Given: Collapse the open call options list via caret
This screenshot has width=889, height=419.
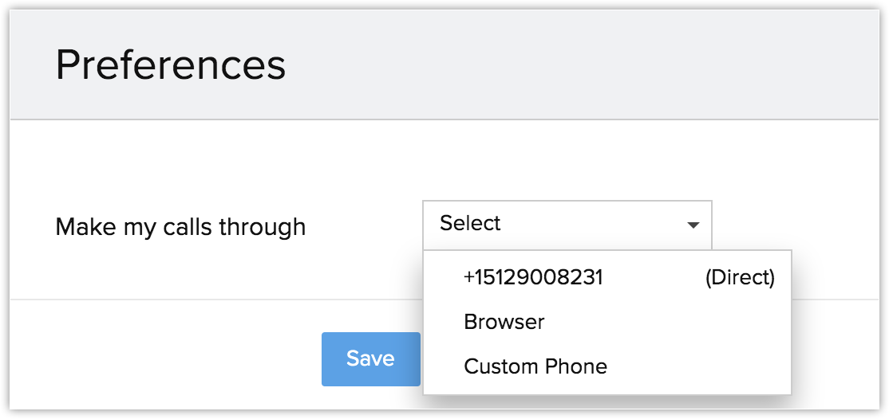Looking at the screenshot, I should (693, 225).
